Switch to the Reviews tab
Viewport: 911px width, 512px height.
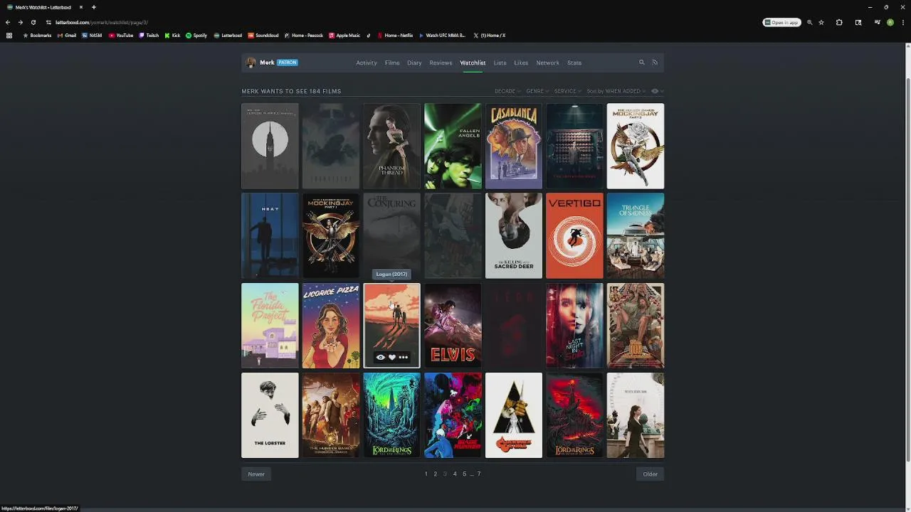(x=441, y=63)
